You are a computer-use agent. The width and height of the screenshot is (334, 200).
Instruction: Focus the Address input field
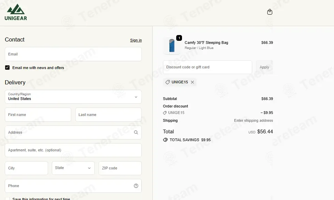point(73,132)
